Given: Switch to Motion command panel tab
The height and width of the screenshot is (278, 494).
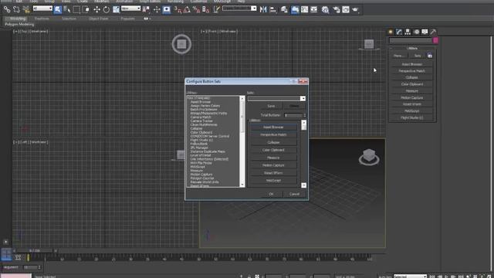Looking at the screenshot, I should pyautogui.click(x=417, y=32).
